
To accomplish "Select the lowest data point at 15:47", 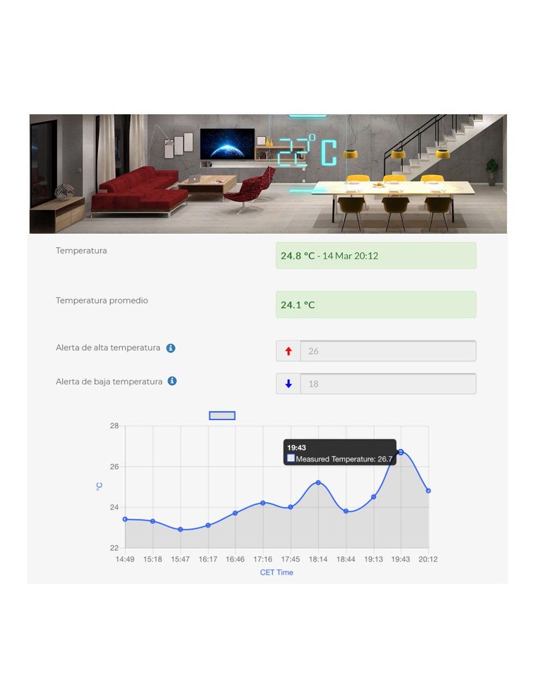I will (181, 529).
